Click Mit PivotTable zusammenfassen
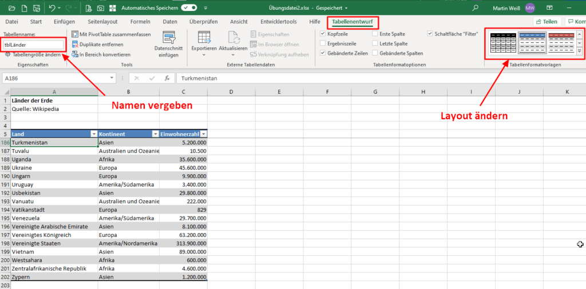 [x=111, y=34]
